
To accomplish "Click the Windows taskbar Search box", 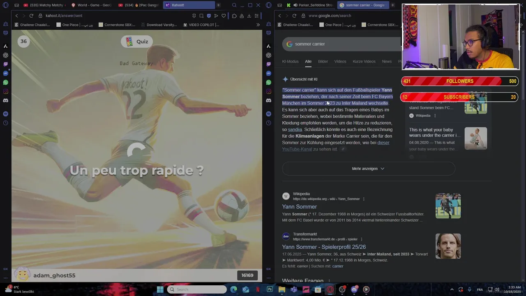I will click(197, 289).
